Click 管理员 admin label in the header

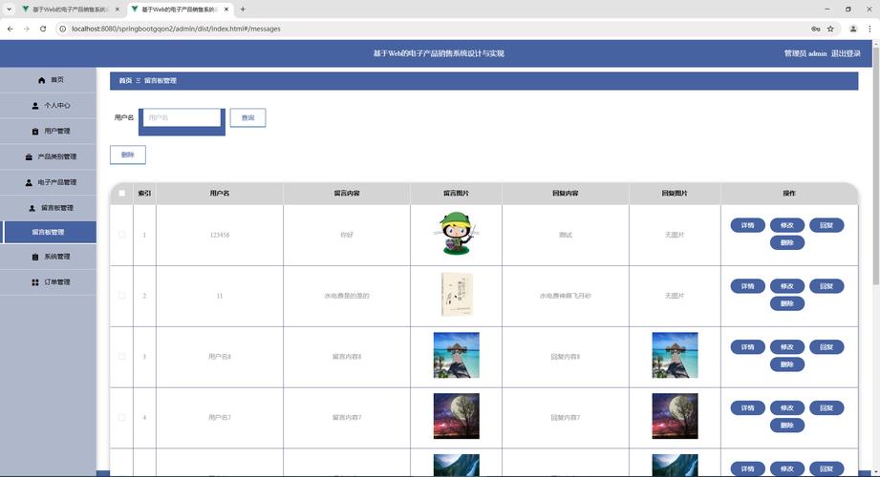click(805, 53)
